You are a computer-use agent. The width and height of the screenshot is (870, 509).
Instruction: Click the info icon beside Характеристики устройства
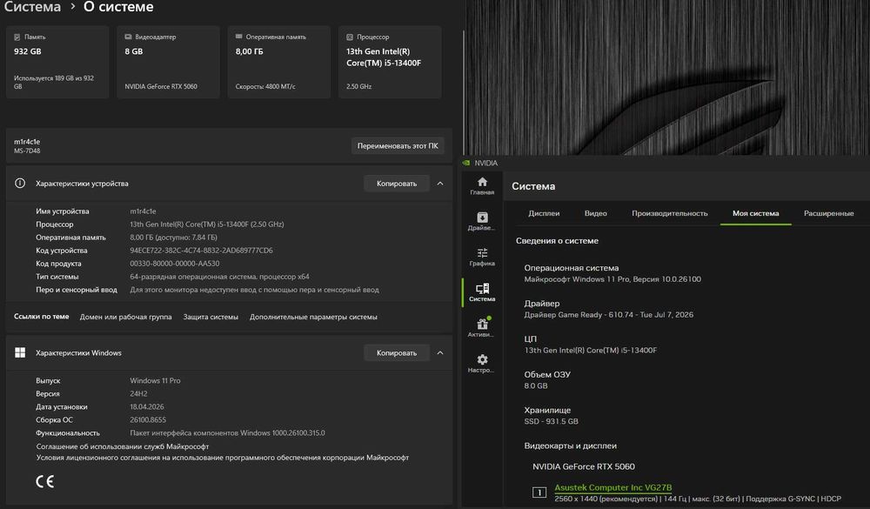(20, 184)
